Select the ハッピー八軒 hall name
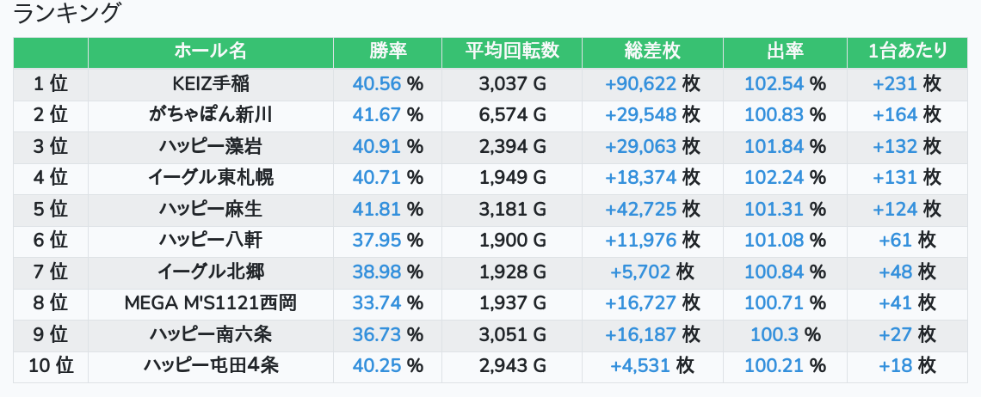Image resolution: width=981 pixels, height=397 pixels. tap(211, 241)
